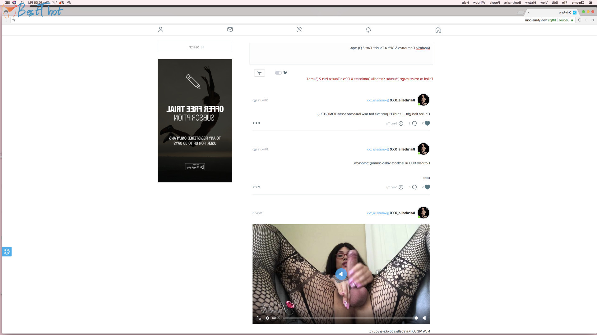Open the three-dot menu on the first post
The height and width of the screenshot is (335, 597).
(256, 123)
